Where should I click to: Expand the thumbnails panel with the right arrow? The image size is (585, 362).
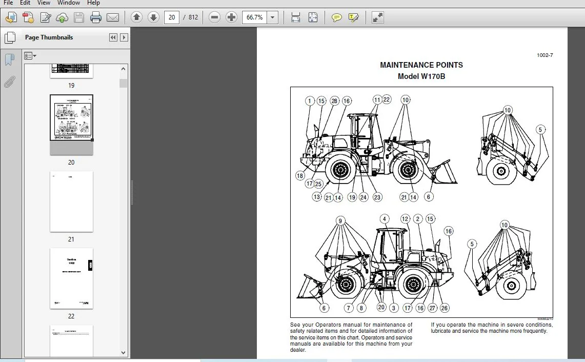[124, 37]
